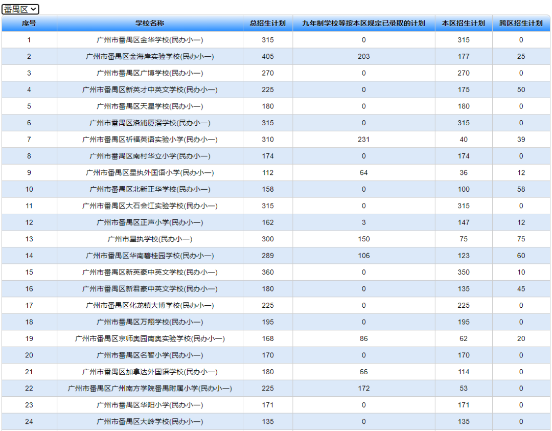Image resolution: width=552 pixels, height=431 pixels.
Task: Click serial number 13 in first column
Action: (x=29, y=239)
